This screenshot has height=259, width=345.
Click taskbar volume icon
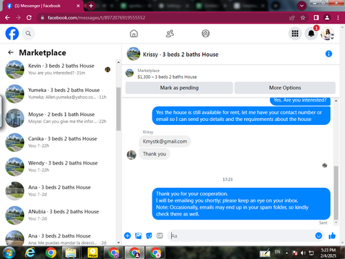tap(303, 253)
